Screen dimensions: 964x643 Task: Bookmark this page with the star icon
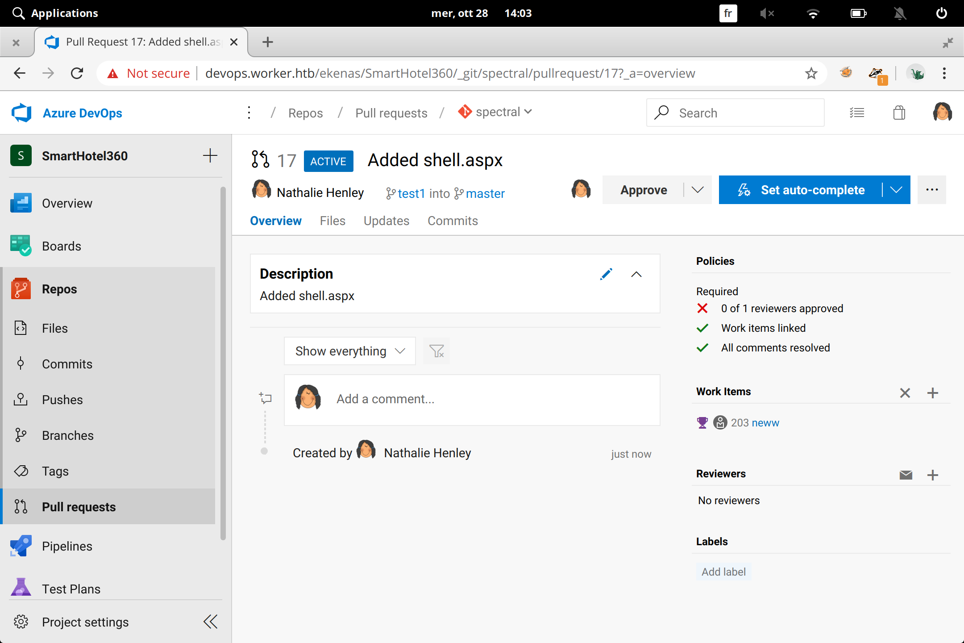click(x=811, y=73)
